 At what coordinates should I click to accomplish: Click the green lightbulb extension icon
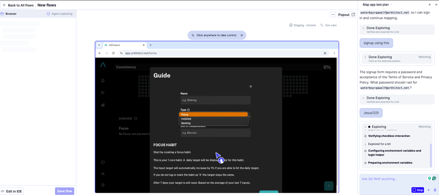click(x=430, y=179)
